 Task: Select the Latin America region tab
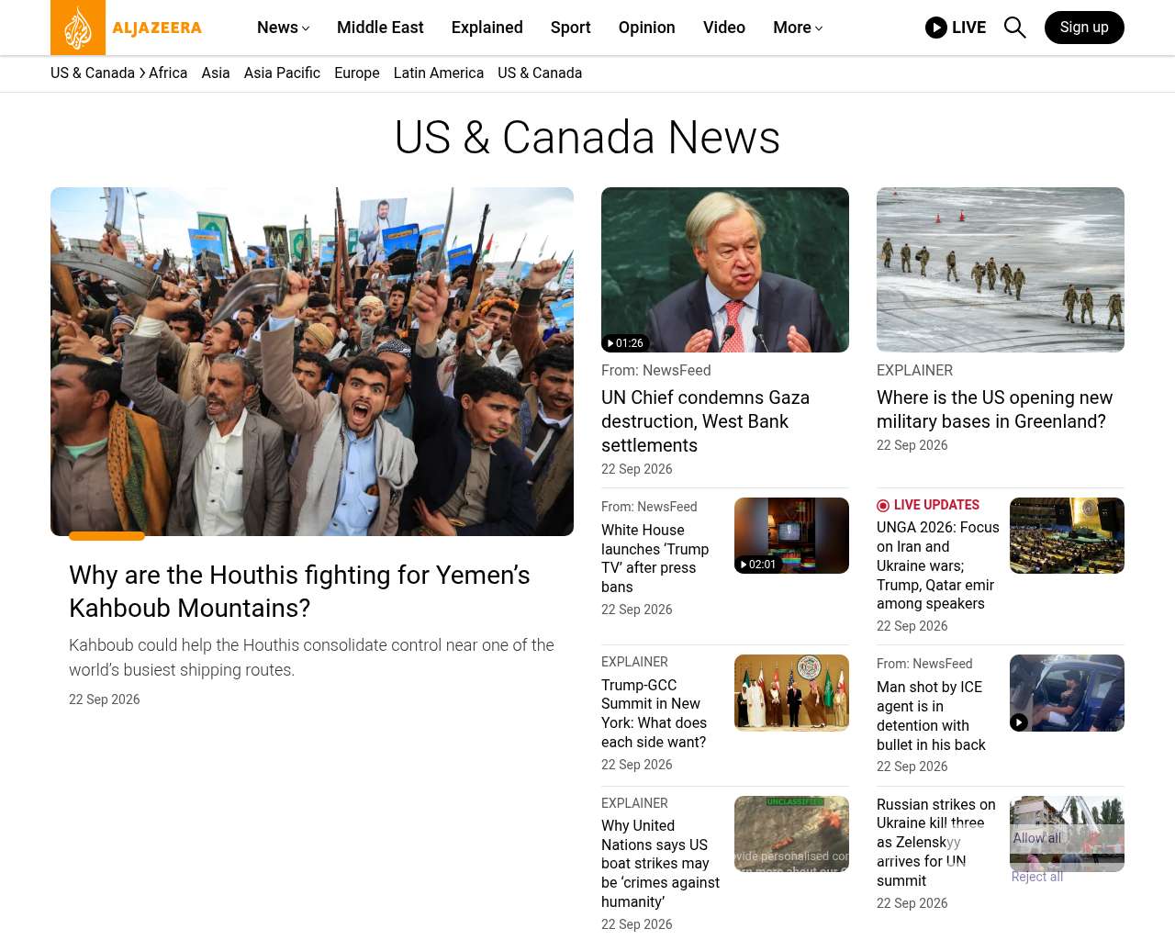[x=439, y=73]
